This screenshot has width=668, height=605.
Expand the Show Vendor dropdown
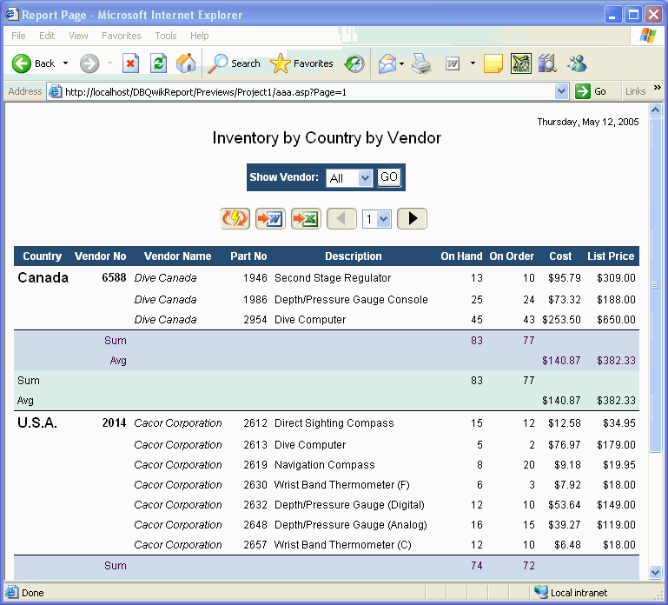365,178
